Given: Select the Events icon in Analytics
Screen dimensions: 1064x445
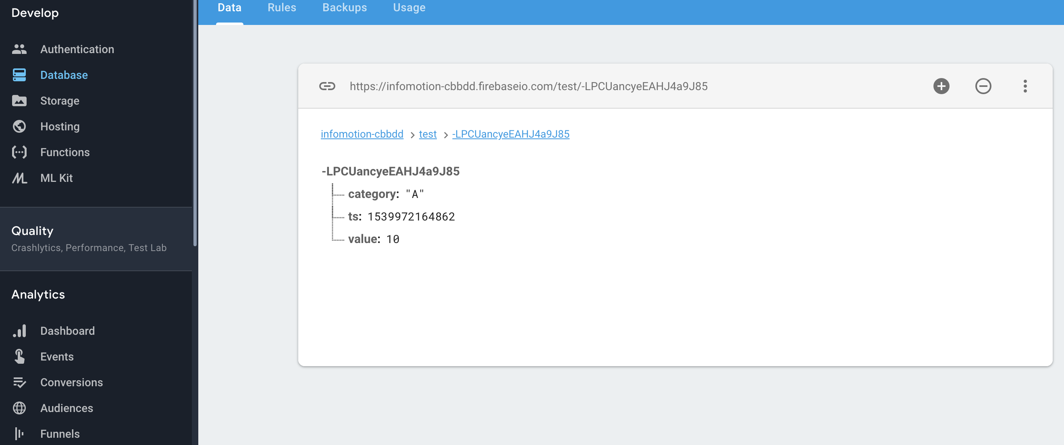Looking at the screenshot, I should pos(19,356).
